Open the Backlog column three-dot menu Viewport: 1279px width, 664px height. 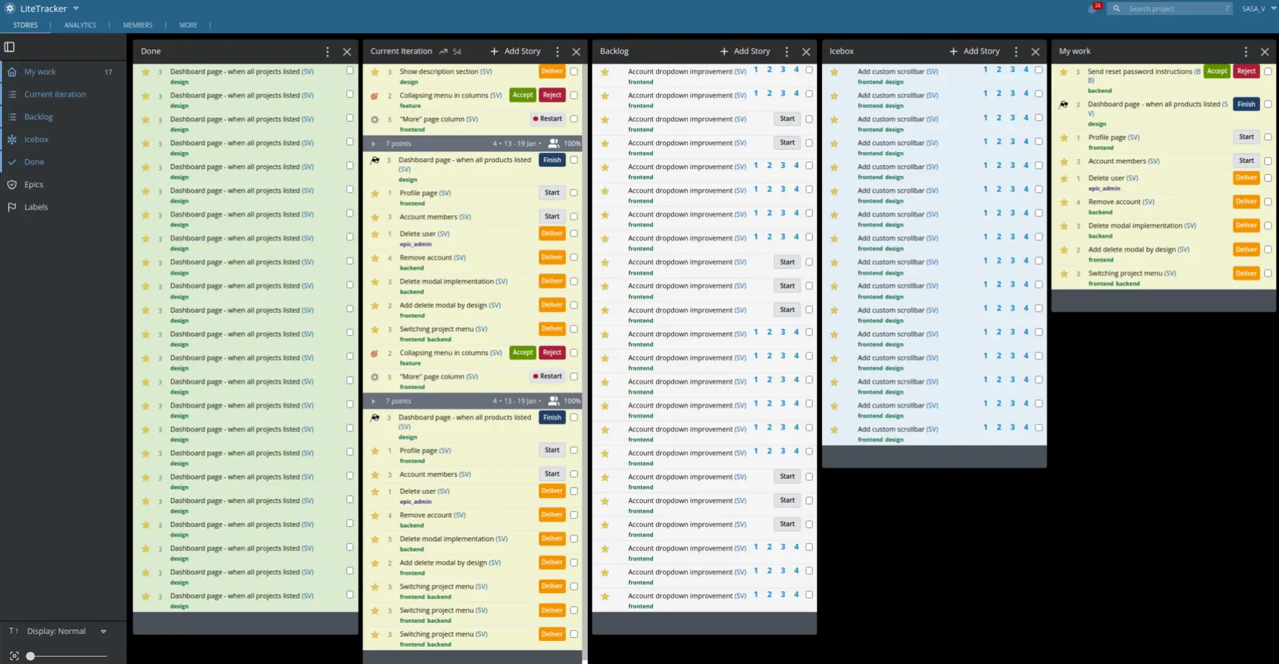[786, 52]
